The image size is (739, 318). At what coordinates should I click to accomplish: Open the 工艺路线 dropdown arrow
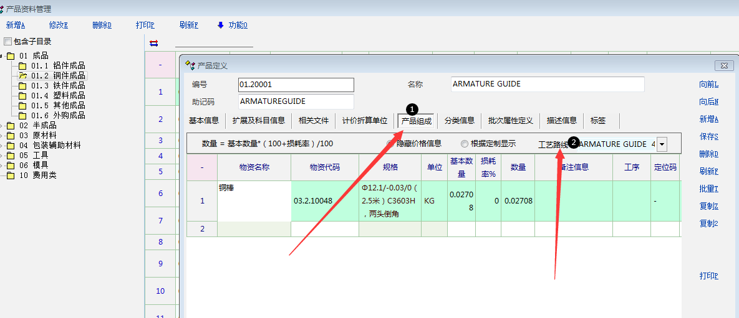click(661, 144)
